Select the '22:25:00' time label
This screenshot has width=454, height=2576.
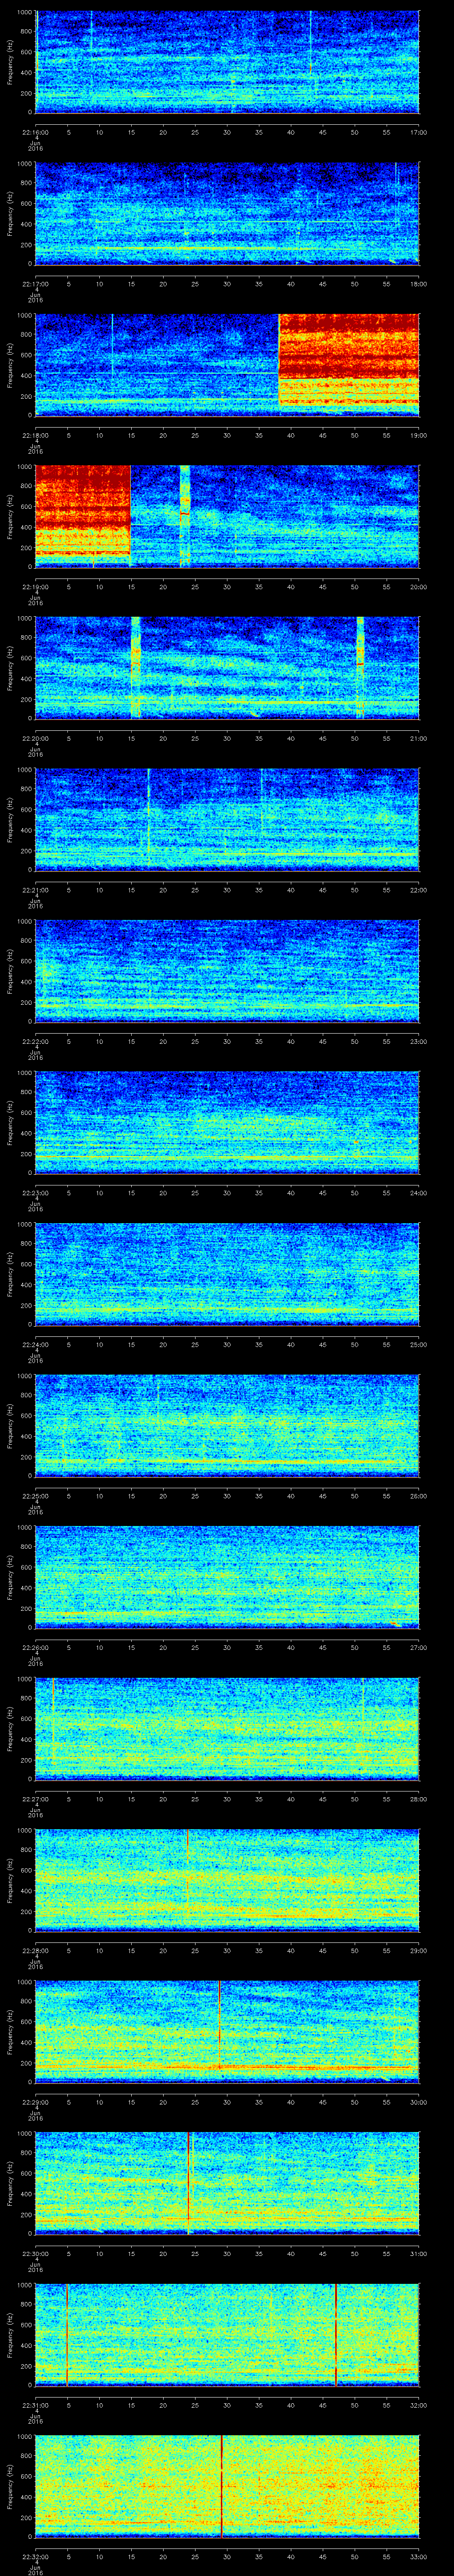tap(35, 1495)
